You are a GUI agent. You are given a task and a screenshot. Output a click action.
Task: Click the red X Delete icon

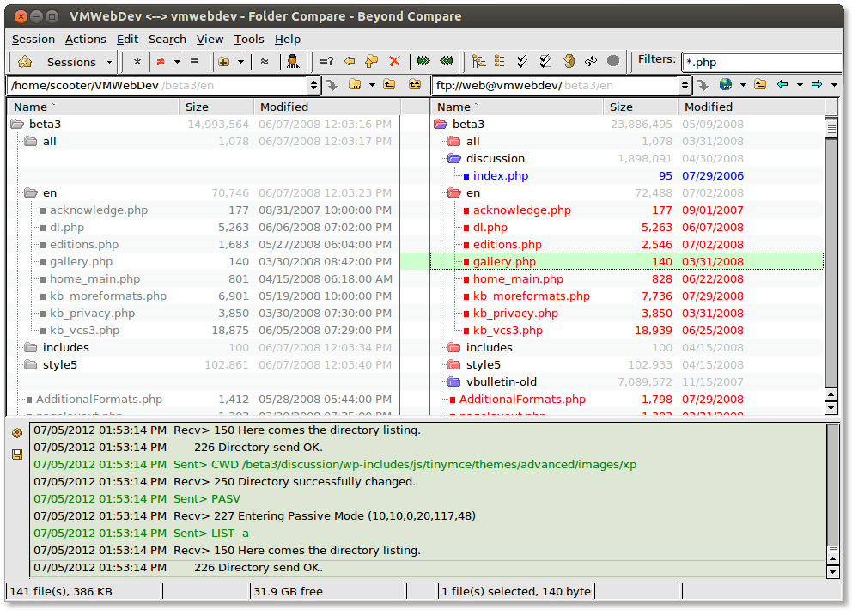coord(395,62)
